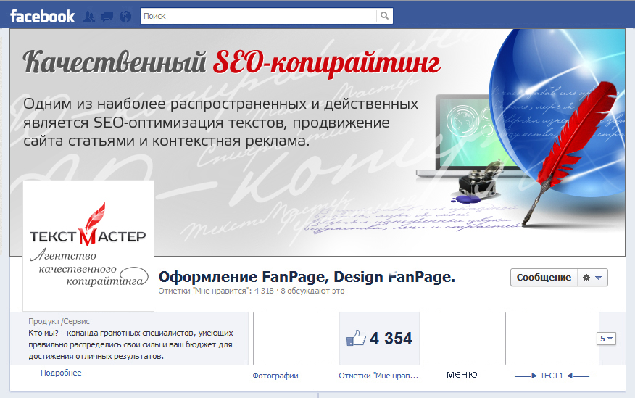Click the page title Оформление FanPage
The width and height of the screenshot is (635, 398).
[x=307, y=277]
